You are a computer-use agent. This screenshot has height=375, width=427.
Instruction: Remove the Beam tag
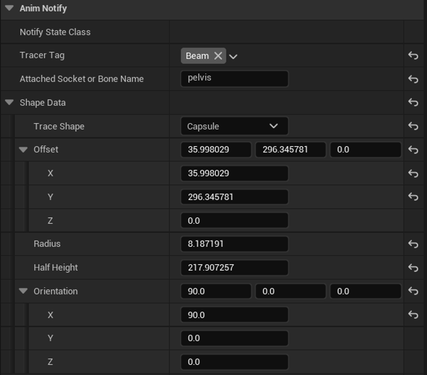point(218,56)
